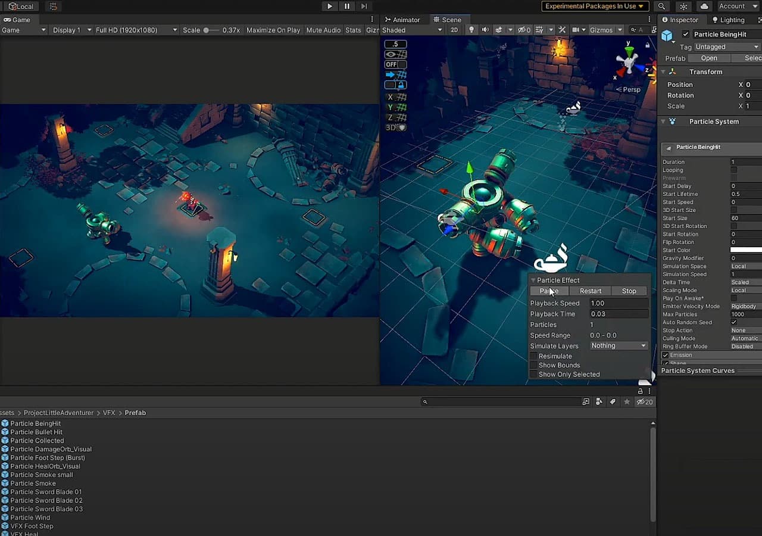762x536 pixels.
Task: Click the Pause button in the top toolbar
Action: [x=347, y=6]
